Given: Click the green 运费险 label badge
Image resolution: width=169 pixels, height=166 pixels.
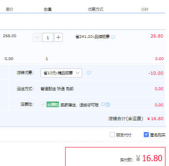Looking at the screenshot, I should (x=53, y=104).
